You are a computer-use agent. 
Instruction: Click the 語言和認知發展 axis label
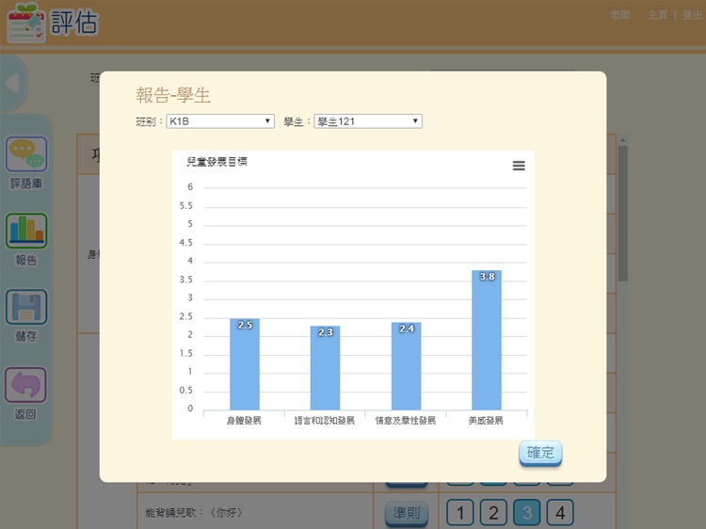(x=325, y=421)
